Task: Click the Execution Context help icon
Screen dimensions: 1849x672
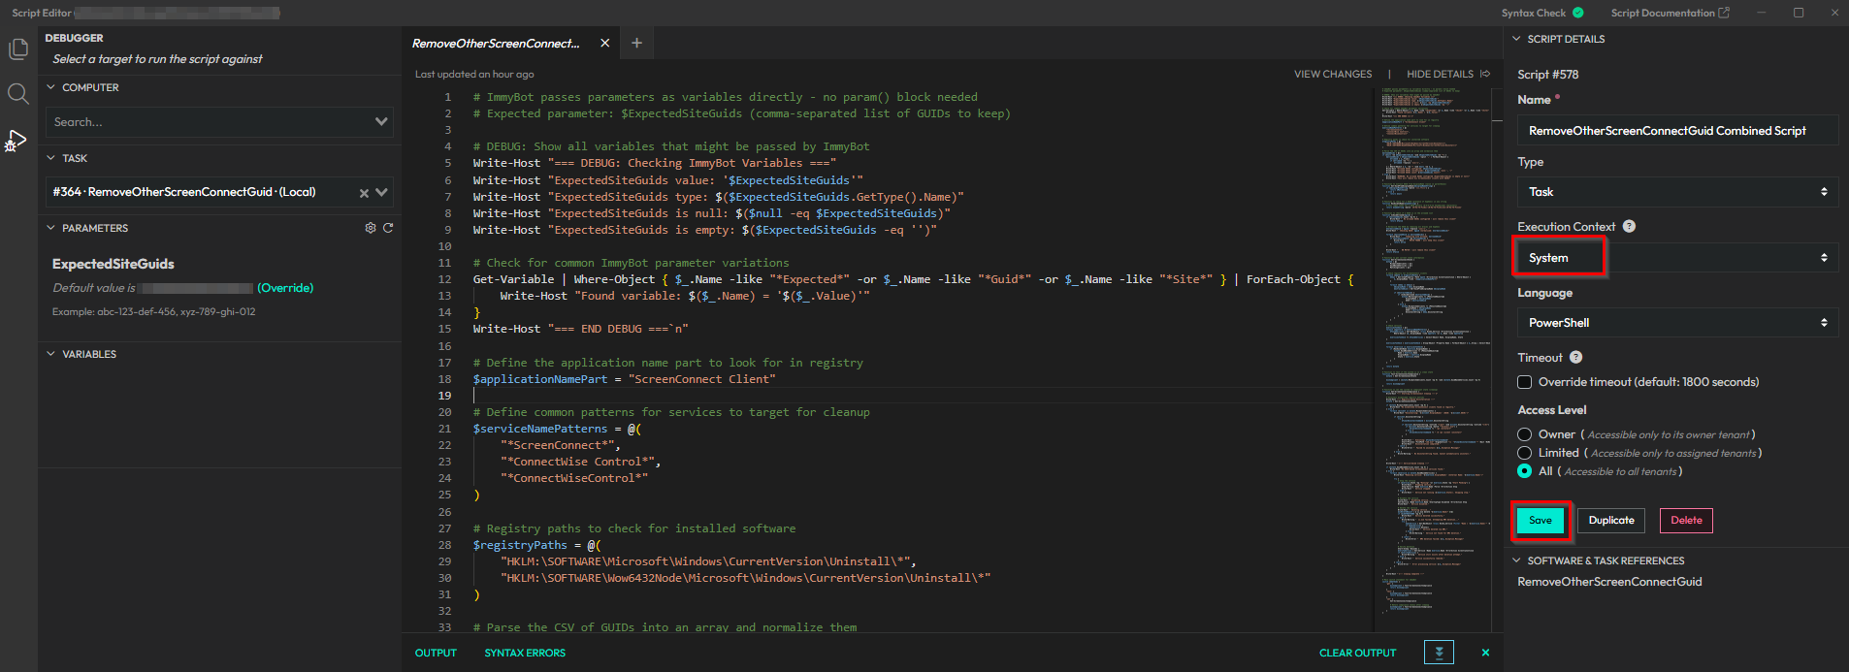Action: (1629, 226)
